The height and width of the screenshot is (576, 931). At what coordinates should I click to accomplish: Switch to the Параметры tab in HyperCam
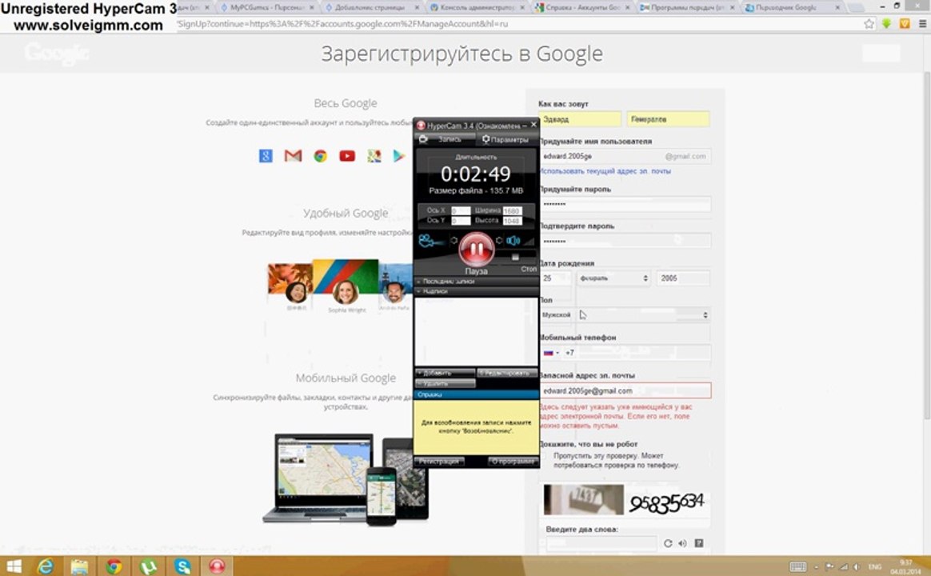pos(505,139)
